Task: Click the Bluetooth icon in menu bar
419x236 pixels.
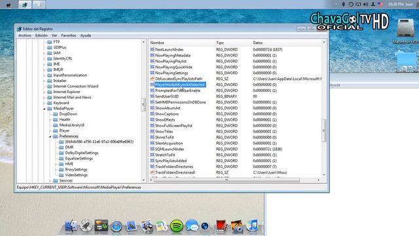Action: pos(343,5)
